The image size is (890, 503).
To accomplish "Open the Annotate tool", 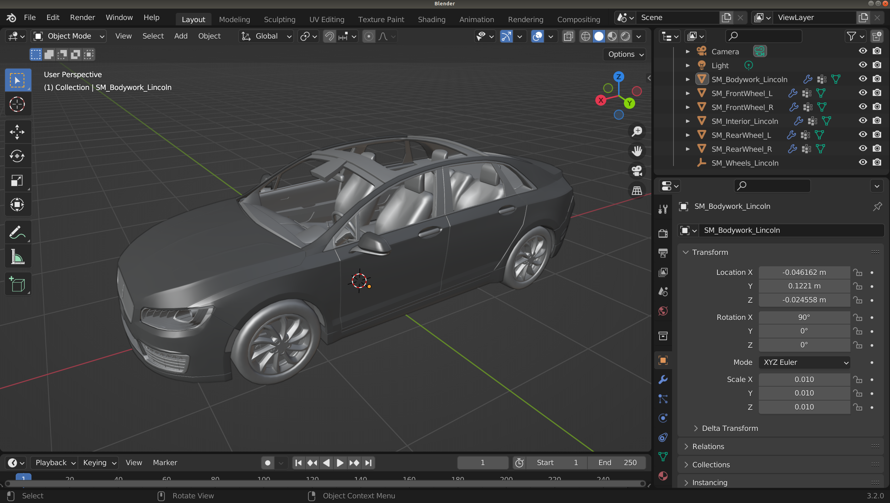I will (x=17, y=232).
